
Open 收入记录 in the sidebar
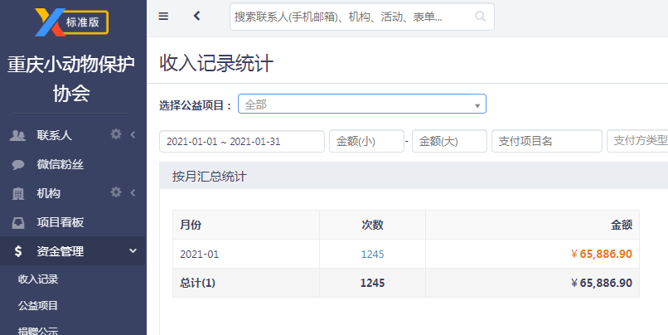[38, 279]
